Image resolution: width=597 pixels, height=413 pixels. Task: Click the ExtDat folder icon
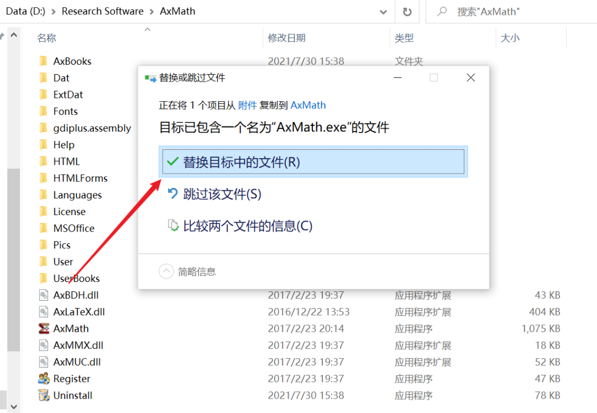44,95
